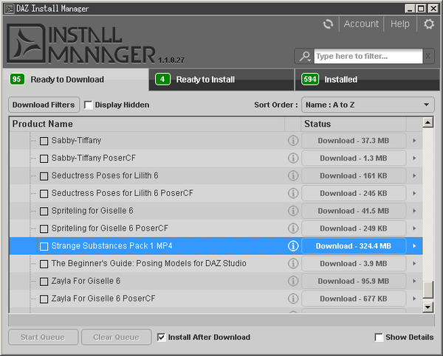Expand arrow for The Beginner's Guide row
Viewport: 443px width, 356px height.
[414, 263]
